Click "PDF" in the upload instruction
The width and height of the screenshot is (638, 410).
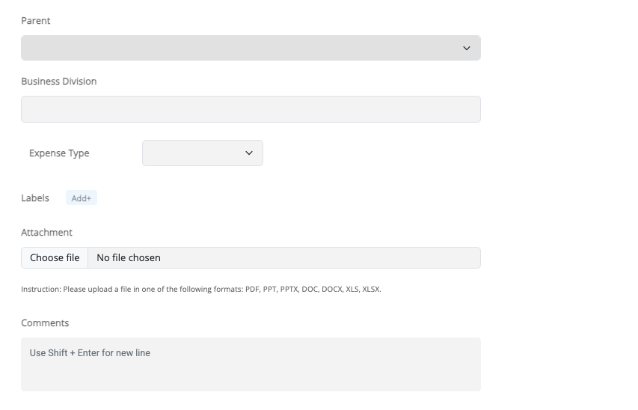[x=252, y=289]
